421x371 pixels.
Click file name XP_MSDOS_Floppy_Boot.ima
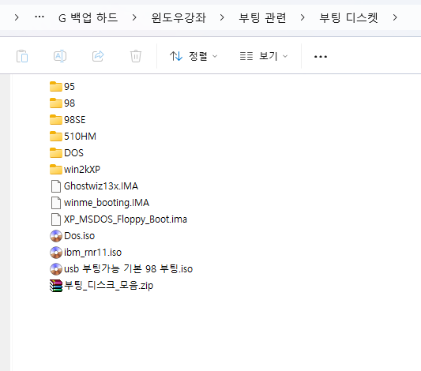coord(126,219)
